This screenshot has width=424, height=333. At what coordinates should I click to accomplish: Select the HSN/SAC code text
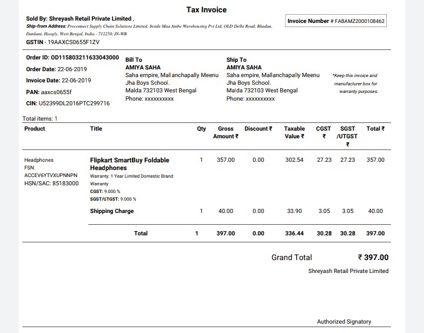(51, 184)
